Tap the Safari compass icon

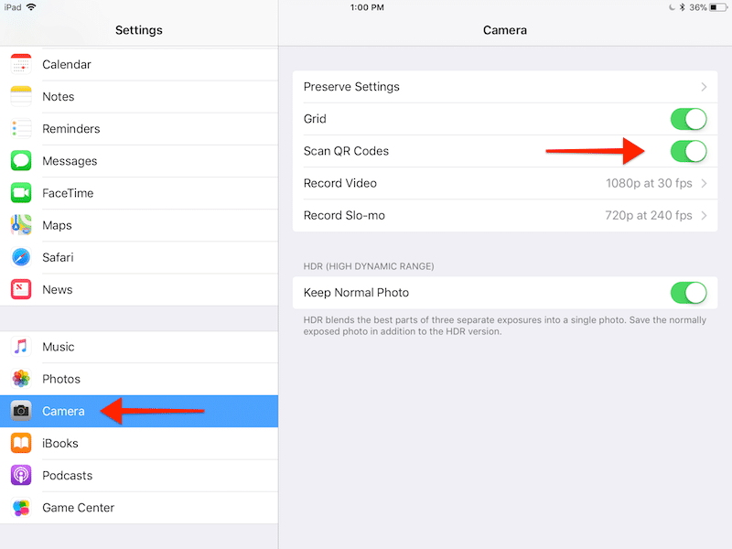(21, 257)
